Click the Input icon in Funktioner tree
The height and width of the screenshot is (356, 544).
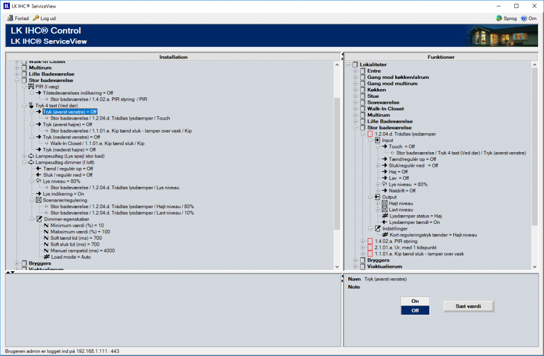378,140
